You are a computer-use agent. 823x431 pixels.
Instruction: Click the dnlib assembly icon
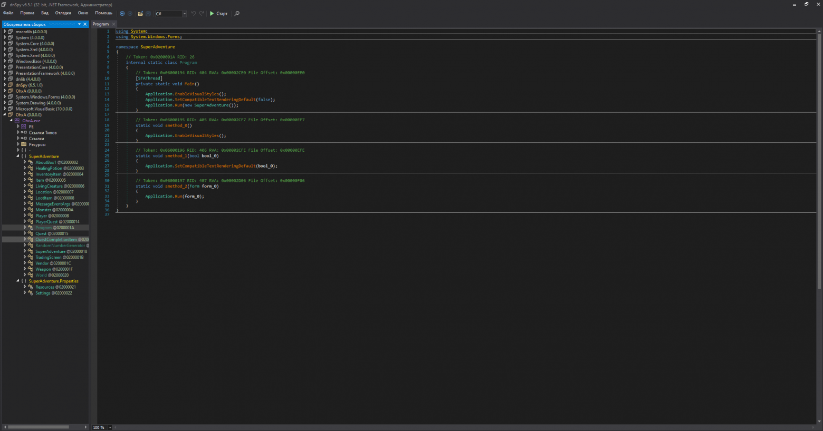pyautogui.click(x=11, y=79)
